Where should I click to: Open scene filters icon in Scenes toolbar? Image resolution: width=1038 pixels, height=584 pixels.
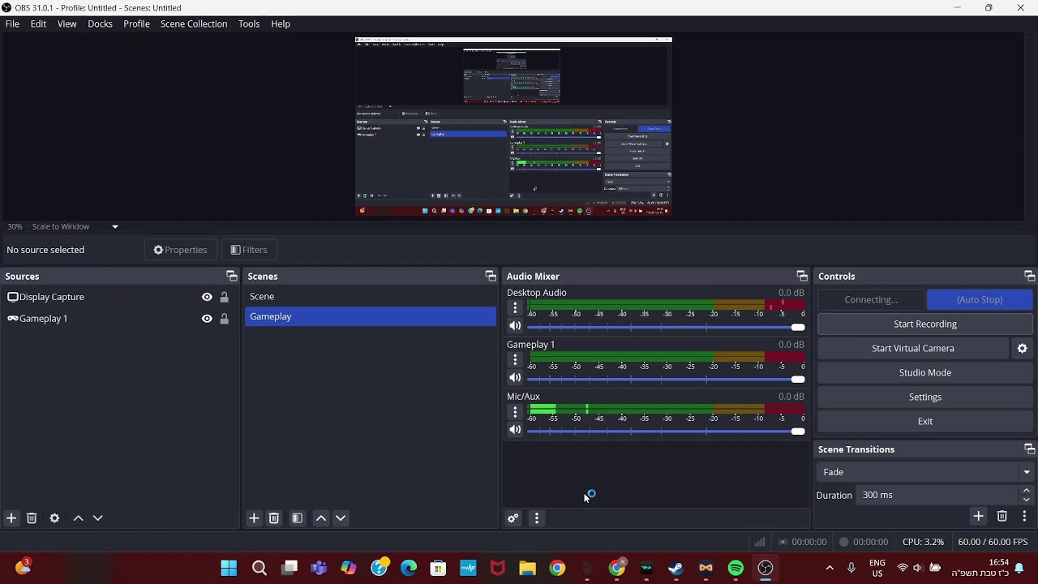pyautogui.click(x=297, y=517)
